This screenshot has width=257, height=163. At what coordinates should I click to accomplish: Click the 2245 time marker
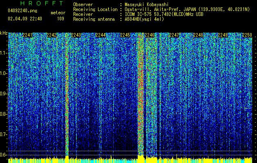coord(125,35)
